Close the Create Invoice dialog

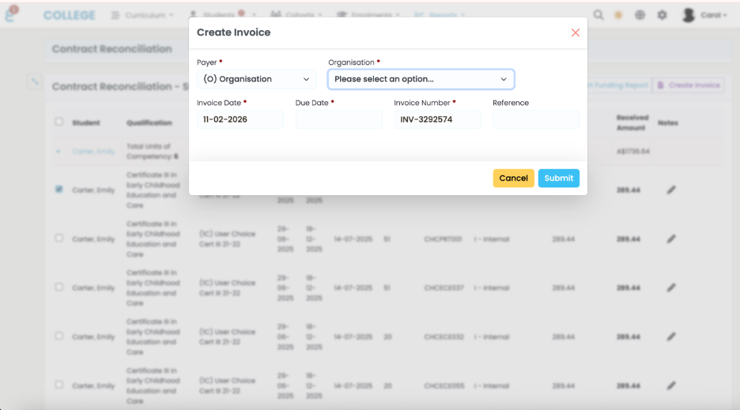pyautogui.click(x=575, y=32)
